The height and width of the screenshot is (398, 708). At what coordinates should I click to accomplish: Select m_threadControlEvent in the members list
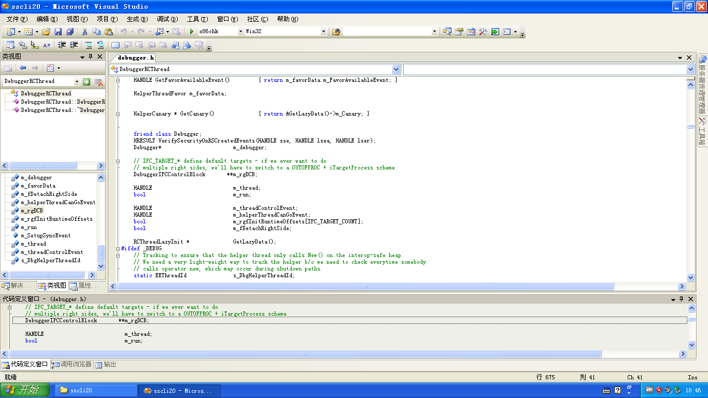coord(52,252)
